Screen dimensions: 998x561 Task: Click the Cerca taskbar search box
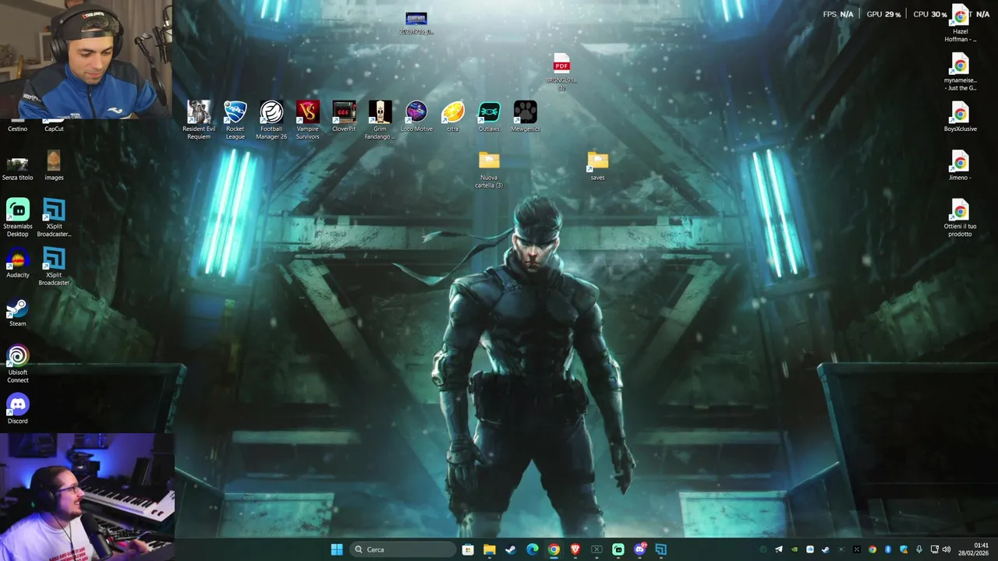tap(402, 549)
